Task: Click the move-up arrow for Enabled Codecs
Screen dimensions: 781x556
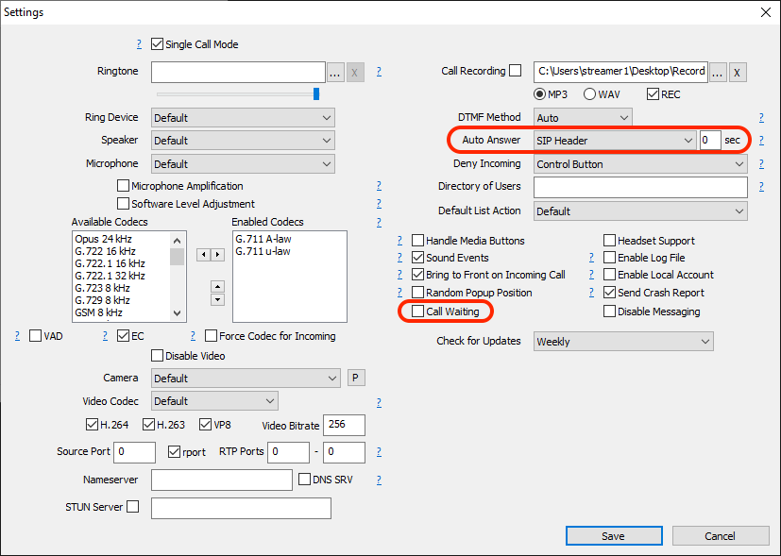Action: 217,286
